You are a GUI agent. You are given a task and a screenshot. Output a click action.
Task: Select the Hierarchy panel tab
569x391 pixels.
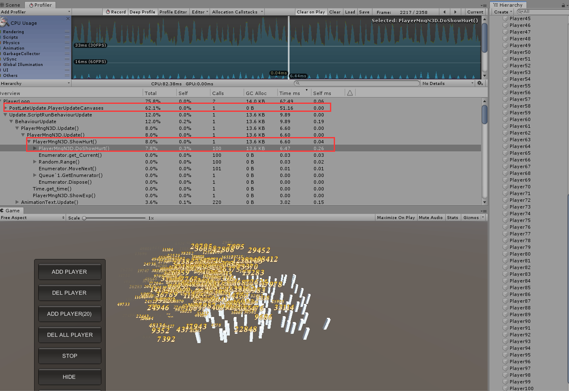pyautogui.click(x=508, y=5)
